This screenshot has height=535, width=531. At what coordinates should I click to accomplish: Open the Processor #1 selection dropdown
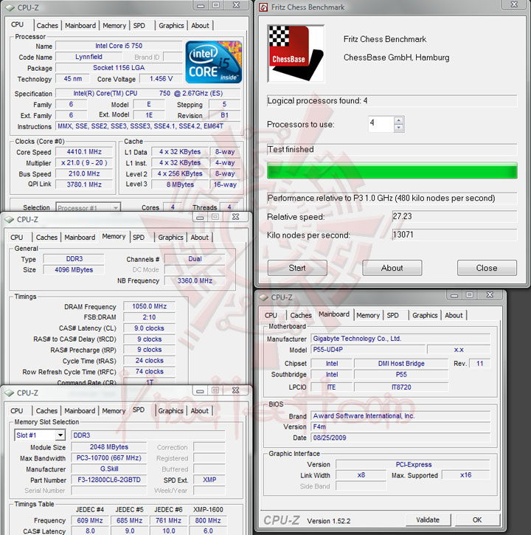116,207
